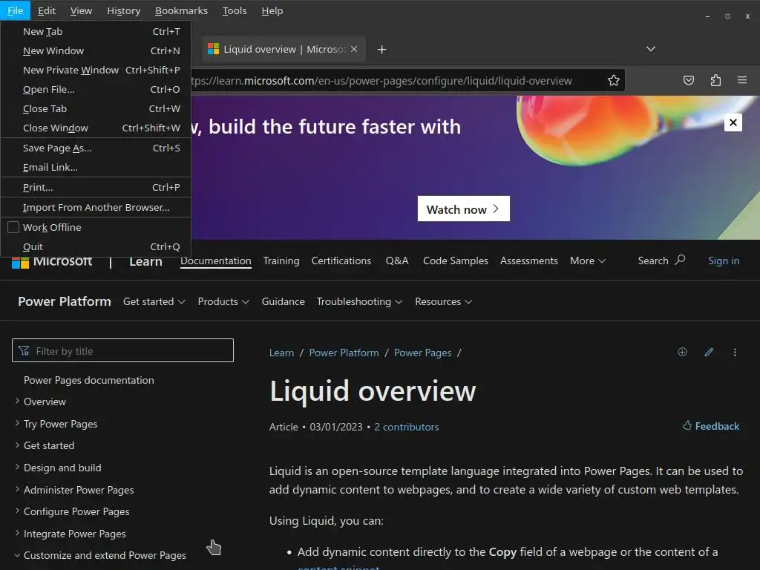Open the more actions vertical dots menu
This screenshot has height=570, width=760.
click(735, 353)
